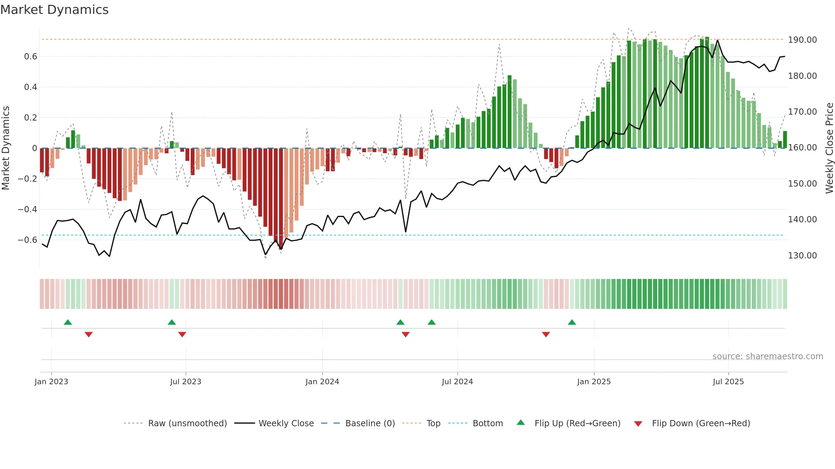Click the 0.2 left axis label
The height and width of the screenshot is (469, 835).
pyautogui.click(x=31, y=117)
